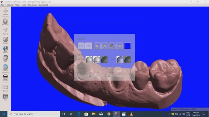Select Snap camera mode in hotbox
Viewport: 209px width, 117px height.
(x=81, y=46)
